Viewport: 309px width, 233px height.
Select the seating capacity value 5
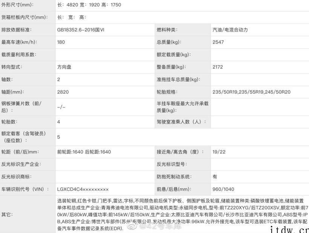[58, 137]
